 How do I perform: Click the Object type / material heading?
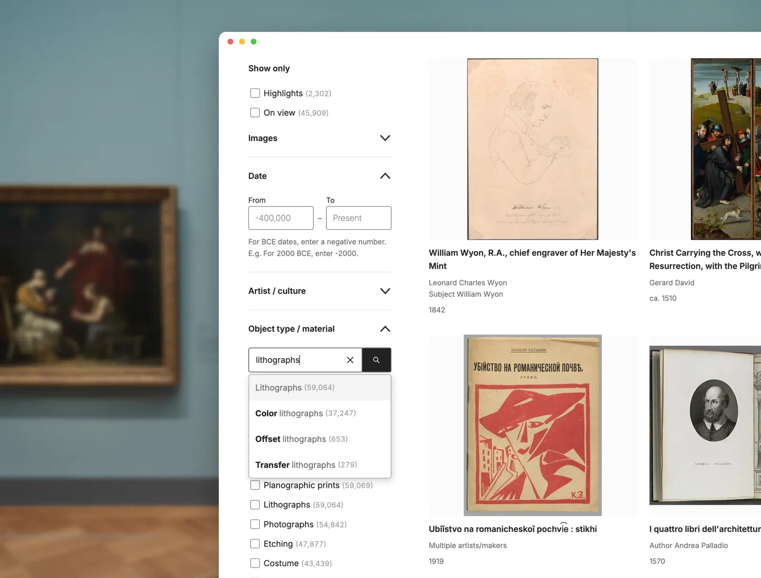tap(291, 329)
